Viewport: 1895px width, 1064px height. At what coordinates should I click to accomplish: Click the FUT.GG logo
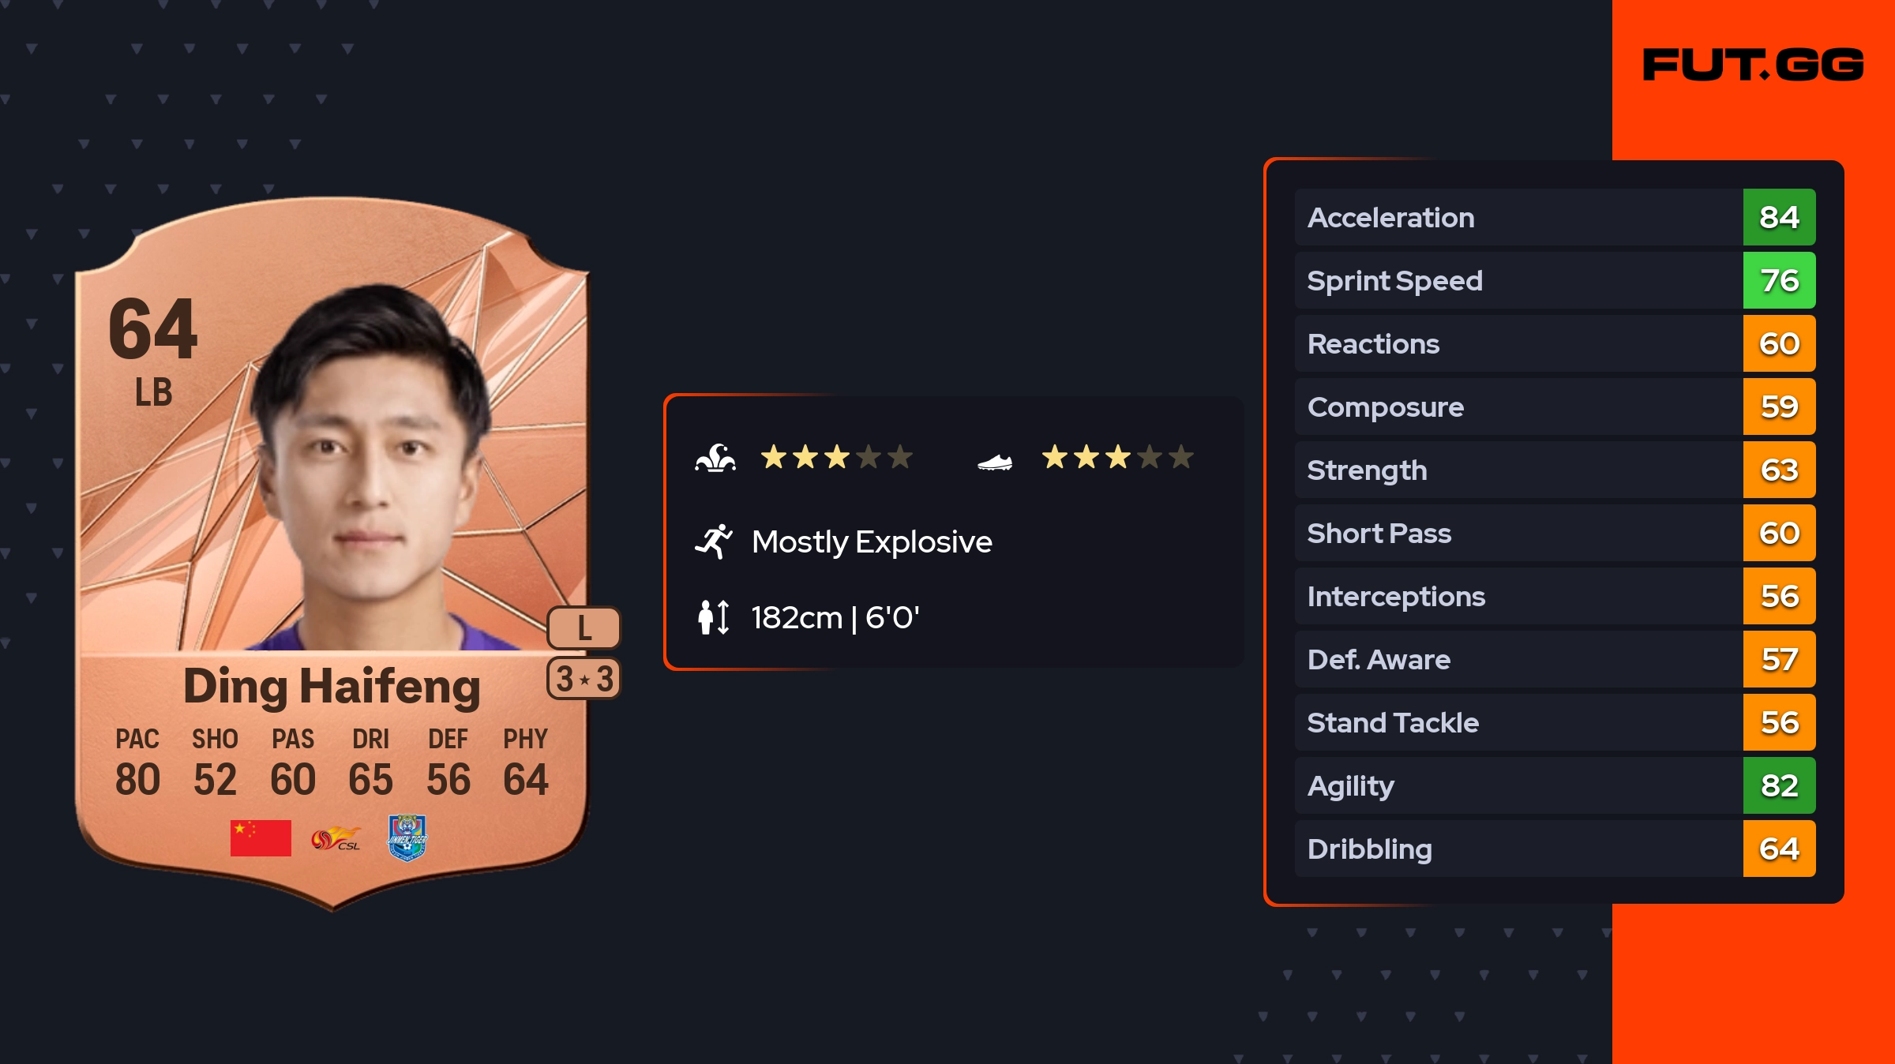point(1753,65)
